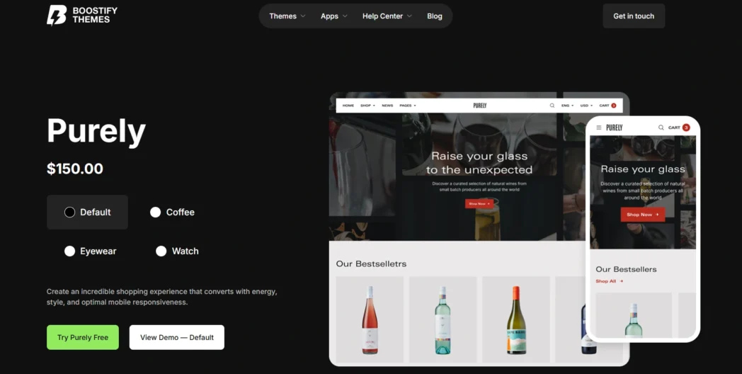Select the Coffee style radio option
This screenshot has height=374, width=742.
click(x=172, y=212)
